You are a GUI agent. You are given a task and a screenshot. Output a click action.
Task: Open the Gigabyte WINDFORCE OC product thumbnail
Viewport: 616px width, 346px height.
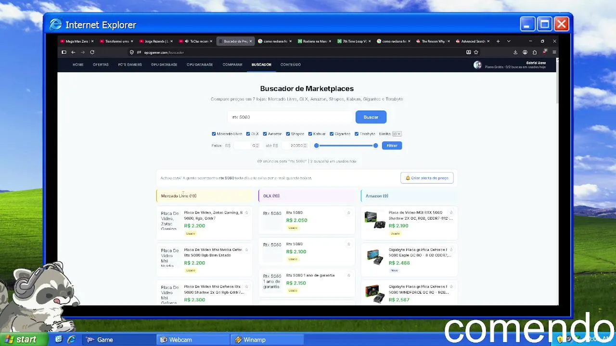pyautogui.click(x=375, y=294)
